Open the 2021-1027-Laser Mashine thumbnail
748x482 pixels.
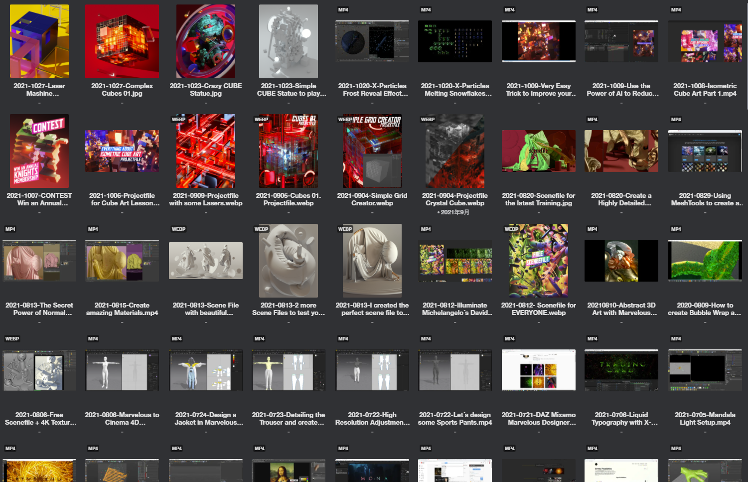click(x=39, y=41)
